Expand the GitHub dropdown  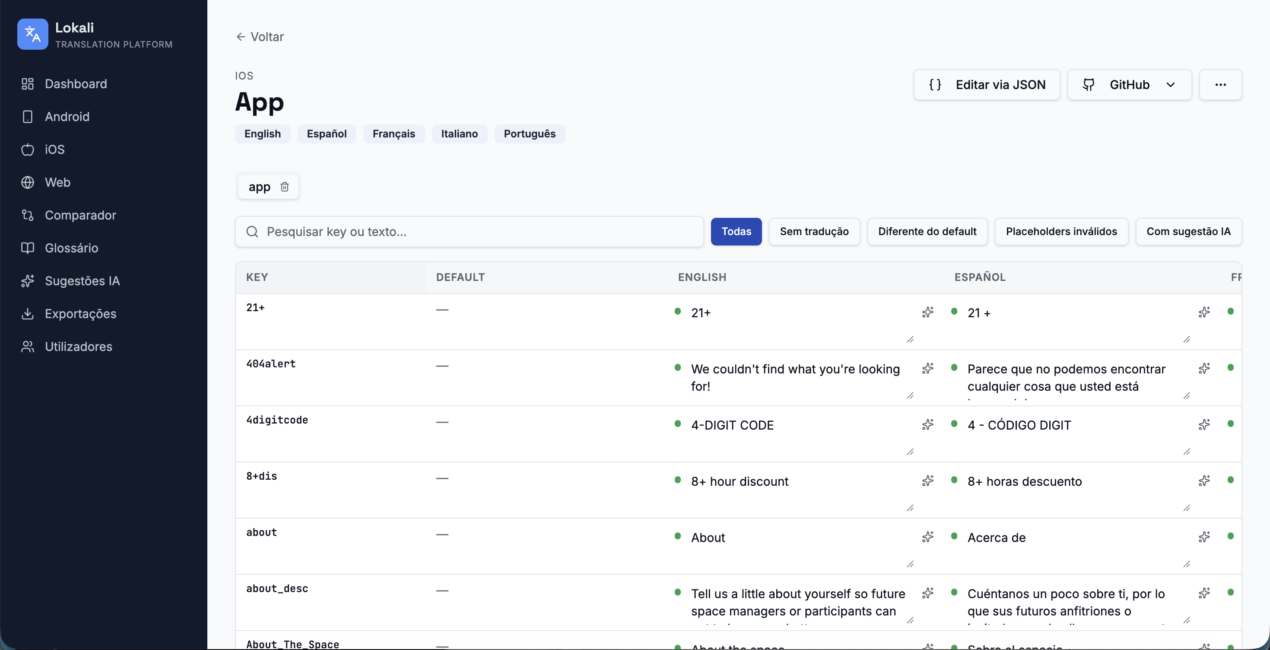(1130, 85)
